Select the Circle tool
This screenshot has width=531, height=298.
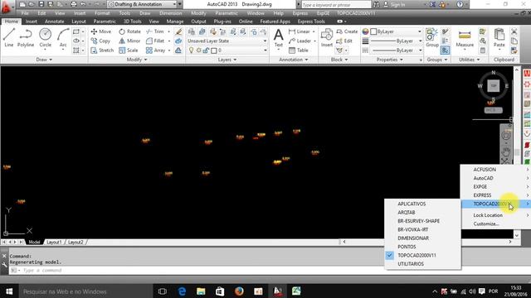(45, 37)
